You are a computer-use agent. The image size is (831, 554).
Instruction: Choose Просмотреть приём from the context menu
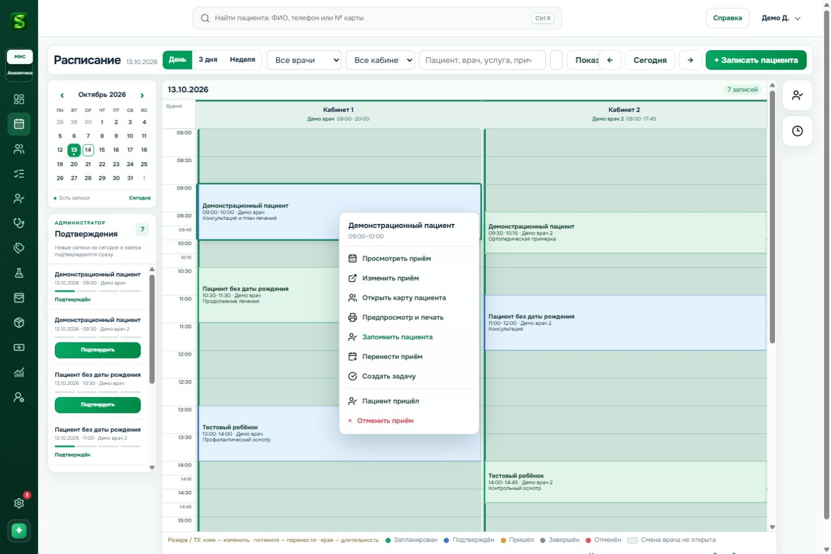pyautogui.click(x=409, y=258)
